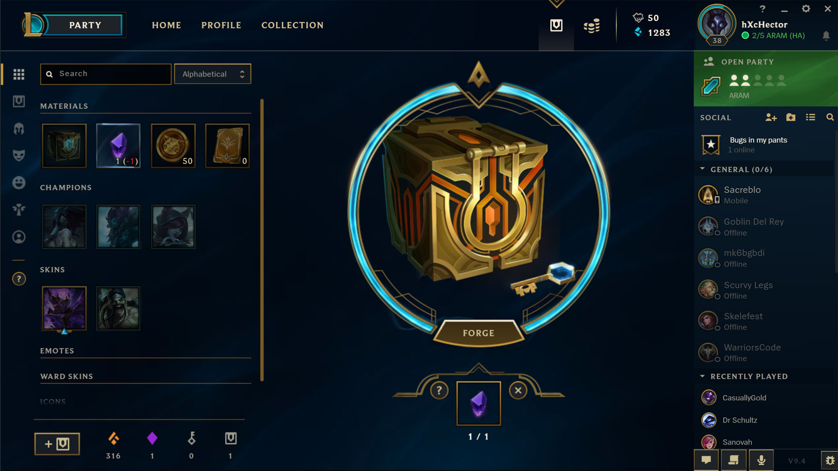Click the loot list scrollbar
838x471 pixels.
262,240
